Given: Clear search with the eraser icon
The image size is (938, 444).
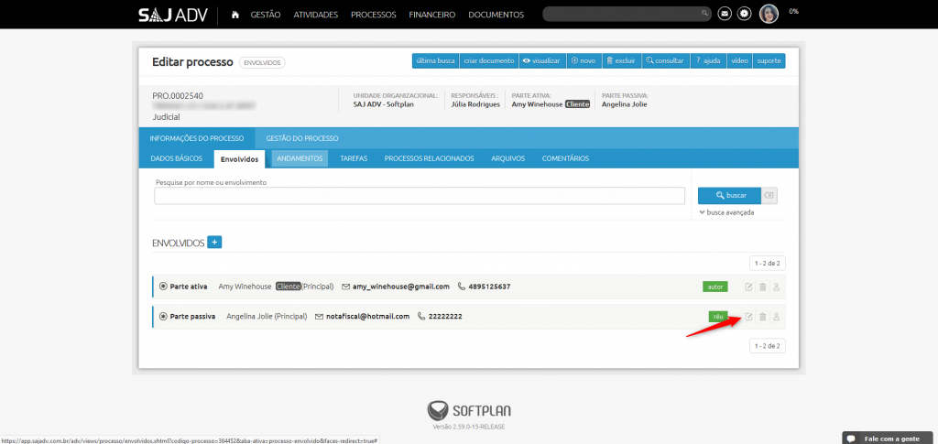Looking at the screenshot, I should point(769,196).
